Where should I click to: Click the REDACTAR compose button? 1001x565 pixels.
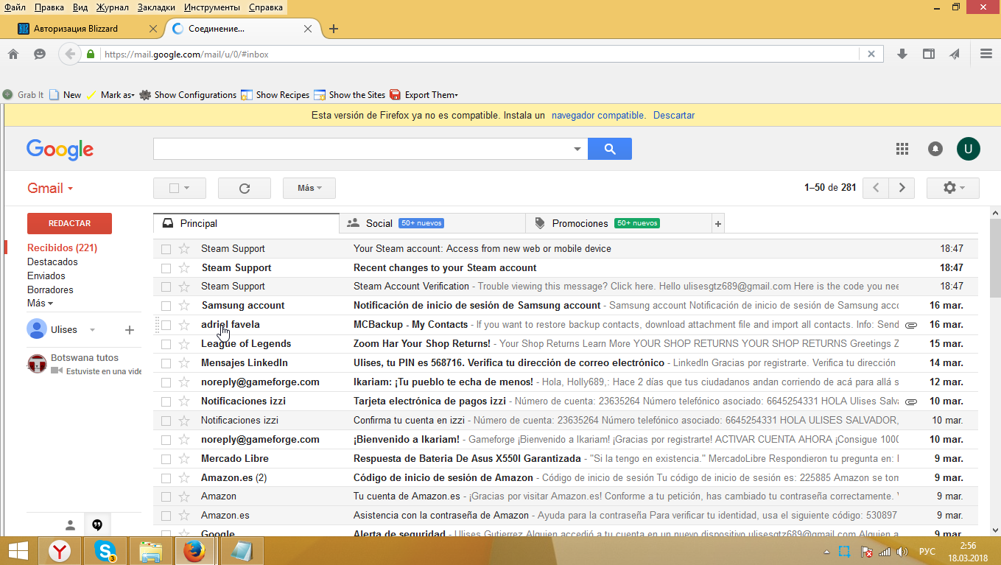pyautogui.click(x=69, y=223)
